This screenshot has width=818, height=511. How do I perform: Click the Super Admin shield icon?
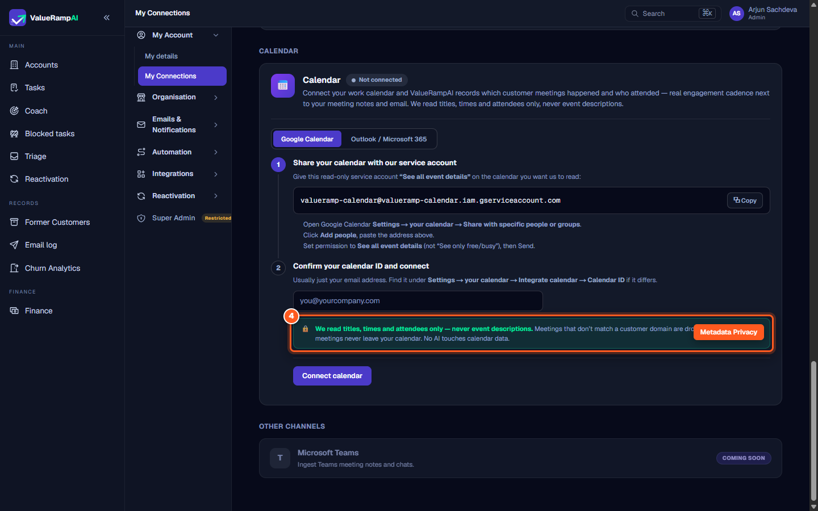[141, 218]
